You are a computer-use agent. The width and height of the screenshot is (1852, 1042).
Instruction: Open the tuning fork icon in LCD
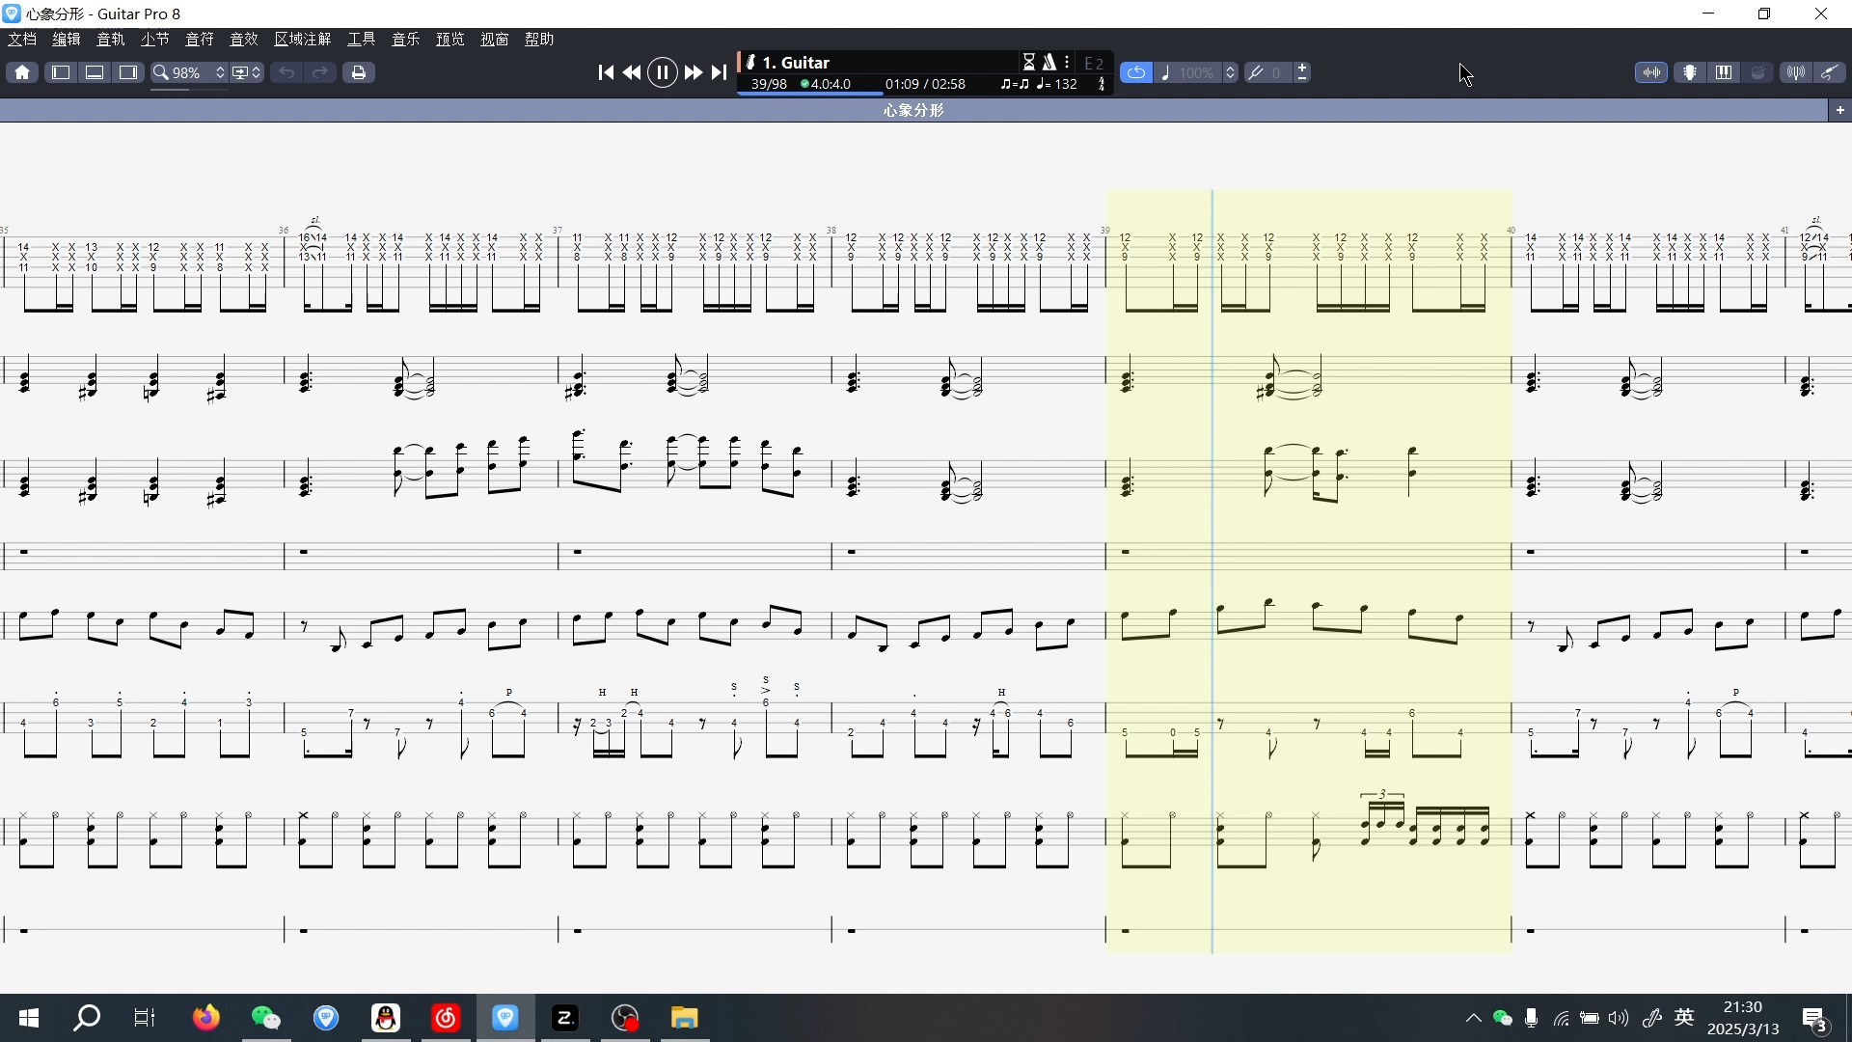point(1102,84)
